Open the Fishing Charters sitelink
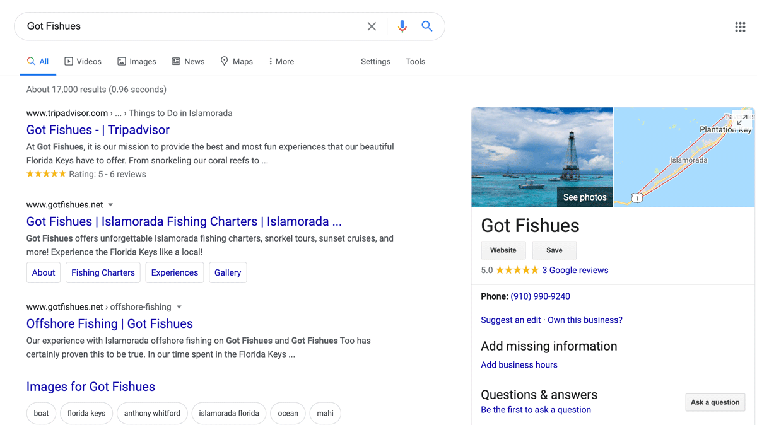 tap(103, 272)
